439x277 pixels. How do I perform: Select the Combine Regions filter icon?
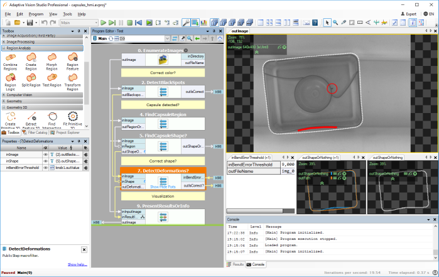(x=11, y=58)
